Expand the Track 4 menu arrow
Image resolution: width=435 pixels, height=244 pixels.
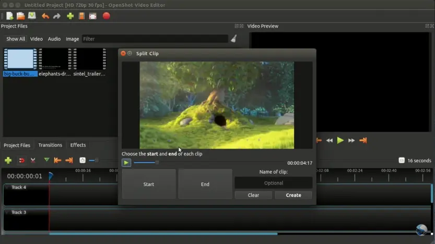[x=7, y=188]
